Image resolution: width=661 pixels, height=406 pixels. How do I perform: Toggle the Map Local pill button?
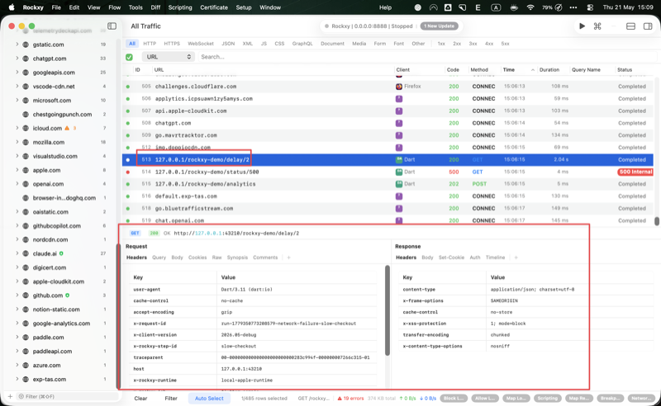click(x=516, y=399)
